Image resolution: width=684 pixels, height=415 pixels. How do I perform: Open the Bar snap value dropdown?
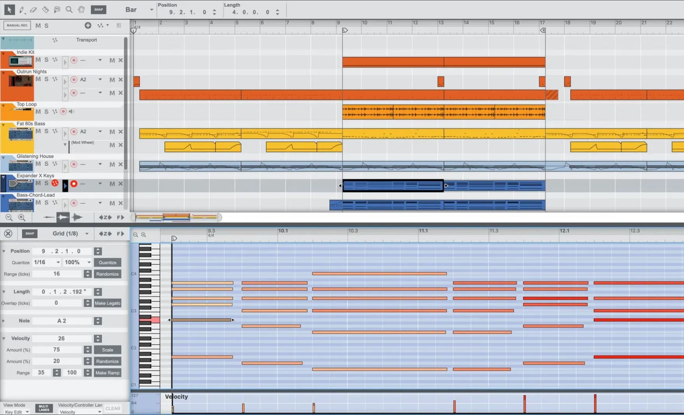click(x=151, y=9)
